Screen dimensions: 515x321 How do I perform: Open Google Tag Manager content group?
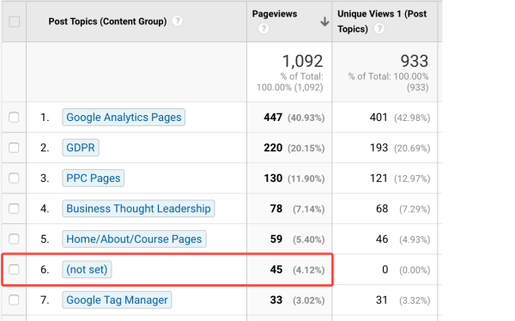(x=117, y=300)
